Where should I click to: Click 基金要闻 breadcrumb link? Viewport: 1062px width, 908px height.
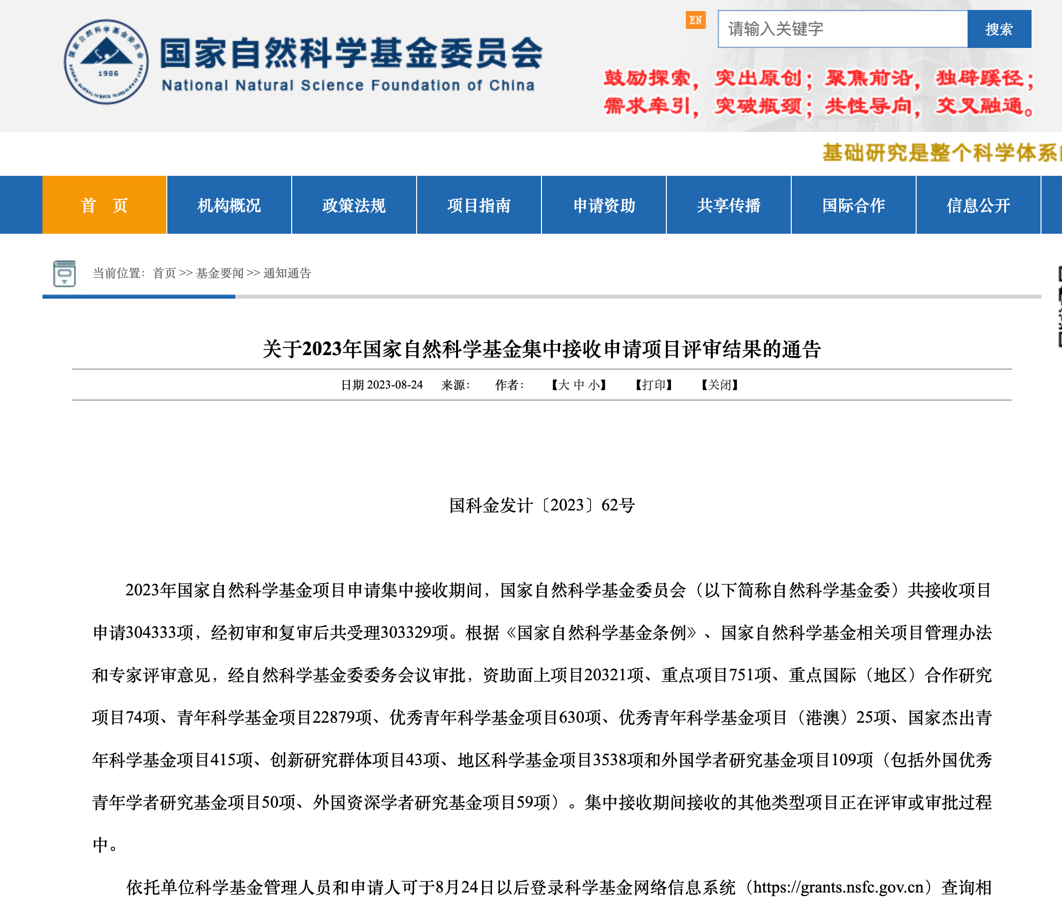[x=219, y=273]
